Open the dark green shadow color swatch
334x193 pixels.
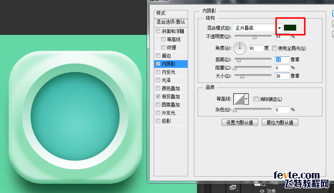coord(290,28)
